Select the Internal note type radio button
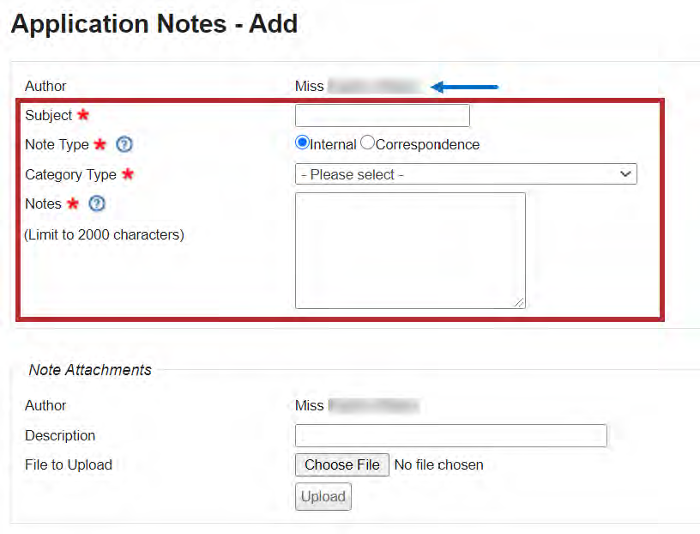700x534 pixels. (302, 143)
